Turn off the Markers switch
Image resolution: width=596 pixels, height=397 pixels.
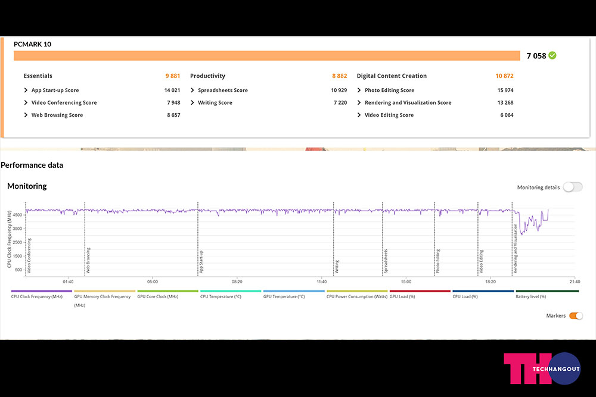pos(576,316)
